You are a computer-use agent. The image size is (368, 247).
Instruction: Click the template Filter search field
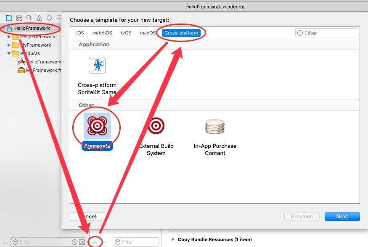pos(327,33)
